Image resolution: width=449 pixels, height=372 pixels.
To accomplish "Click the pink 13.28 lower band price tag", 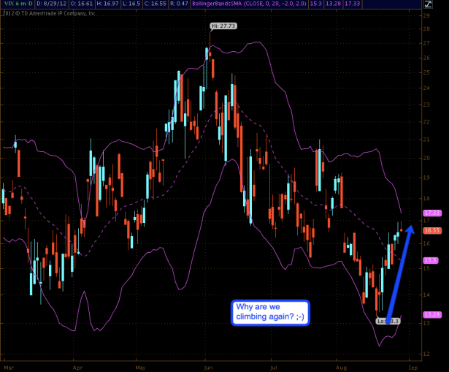I will 431,315.
